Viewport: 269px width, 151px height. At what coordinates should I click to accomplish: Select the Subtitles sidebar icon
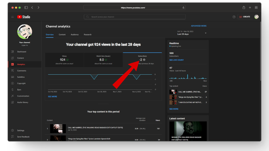coord(13,77)
